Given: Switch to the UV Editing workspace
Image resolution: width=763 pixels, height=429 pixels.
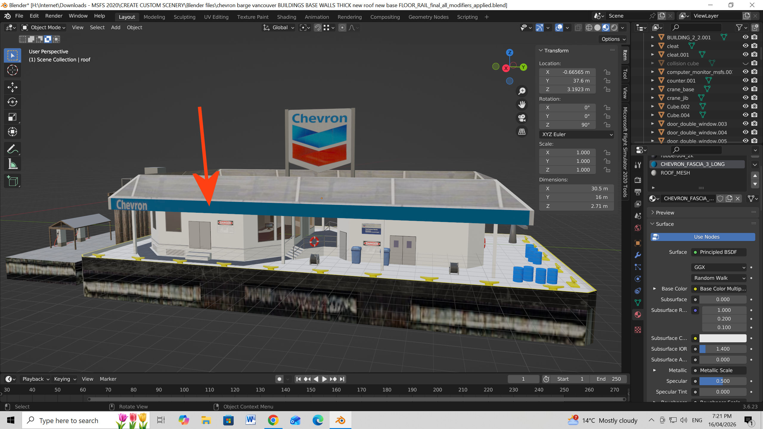Looking at the screenshot, I should pos(216,17).
